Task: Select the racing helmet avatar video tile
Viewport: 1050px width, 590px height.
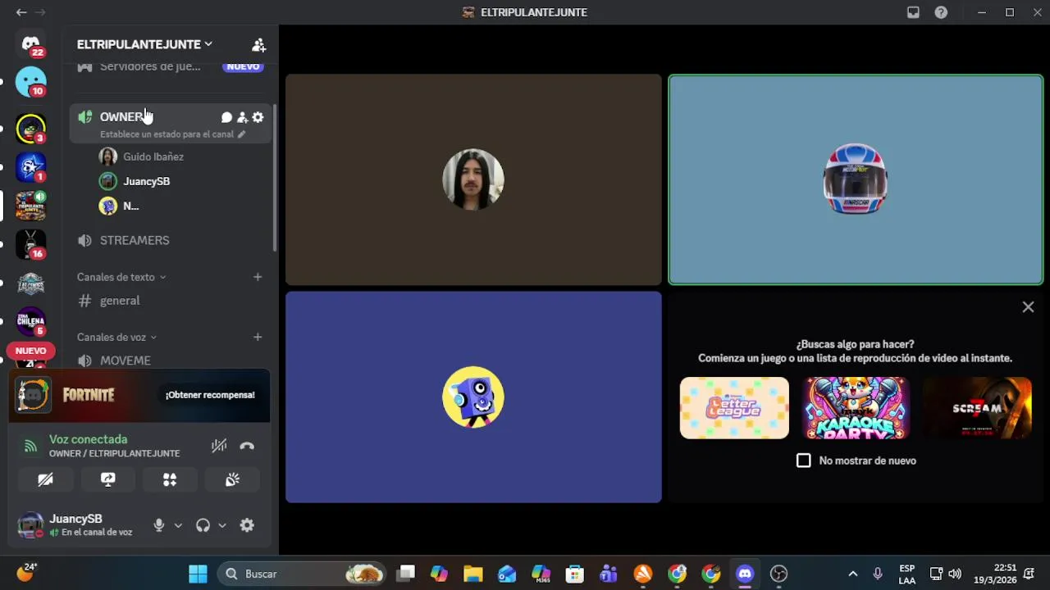Action: [856, 179]
